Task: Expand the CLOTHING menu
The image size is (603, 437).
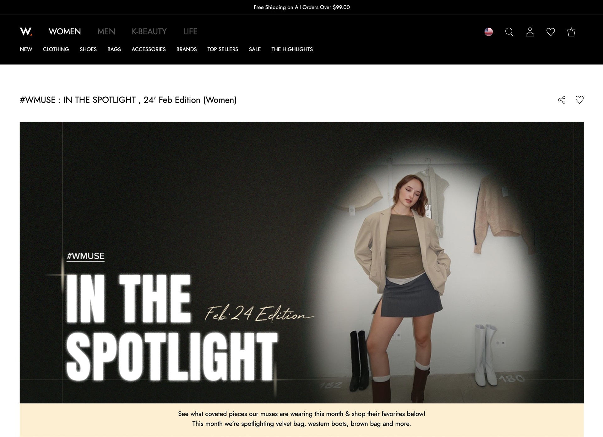Action: pos(56,49)
